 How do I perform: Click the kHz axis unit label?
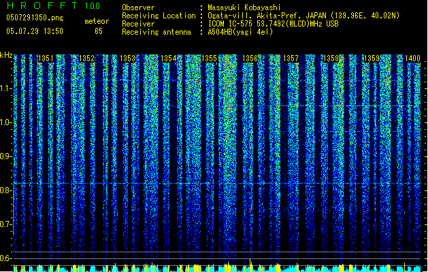click(6, 55)
